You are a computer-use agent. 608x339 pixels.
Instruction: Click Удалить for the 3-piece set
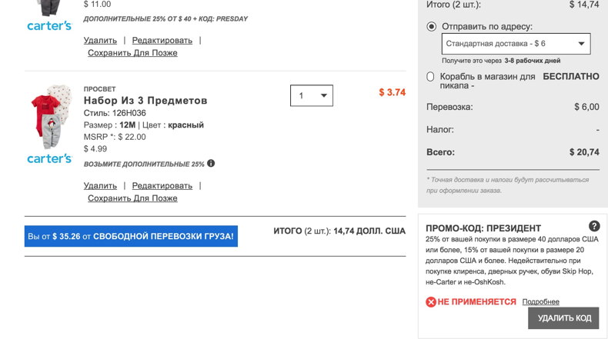(100, 185)
